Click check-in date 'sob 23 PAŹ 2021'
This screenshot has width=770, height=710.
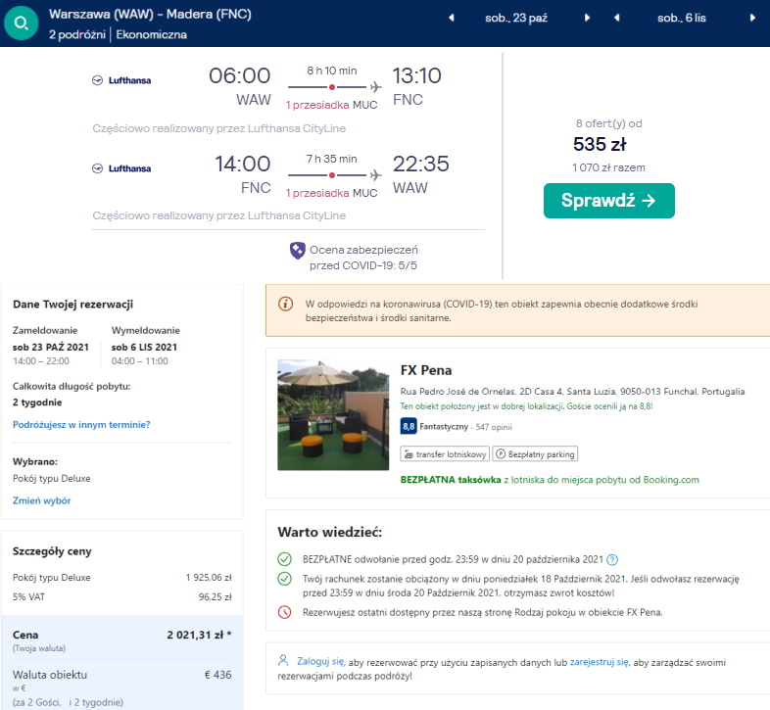[51, 347]
